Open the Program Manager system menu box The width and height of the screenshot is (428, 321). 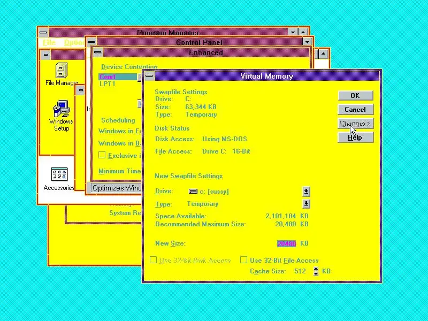pyautogui.click(x=43, y=32)
